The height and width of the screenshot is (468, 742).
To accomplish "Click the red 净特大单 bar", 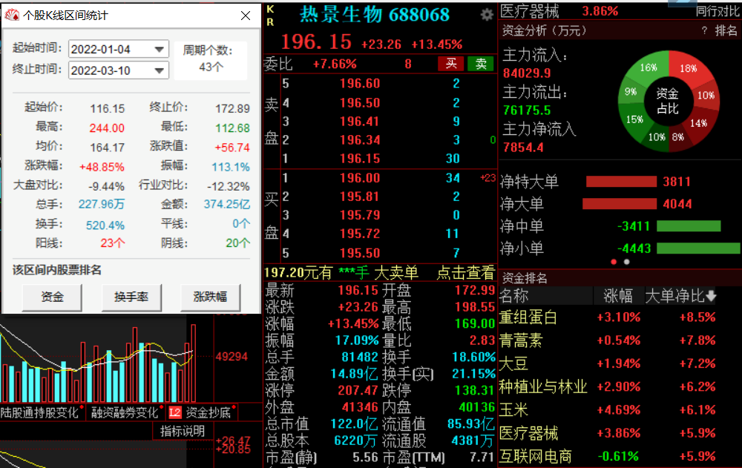I will click(x=621, y=182).
